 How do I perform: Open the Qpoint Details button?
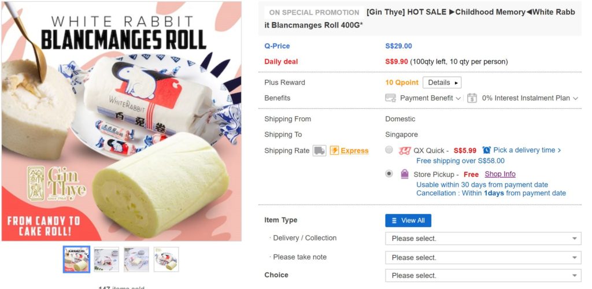tap(442, 83)
